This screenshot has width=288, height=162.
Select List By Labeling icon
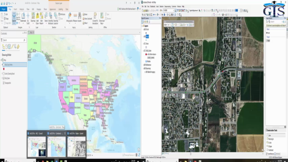pos(18,47)
